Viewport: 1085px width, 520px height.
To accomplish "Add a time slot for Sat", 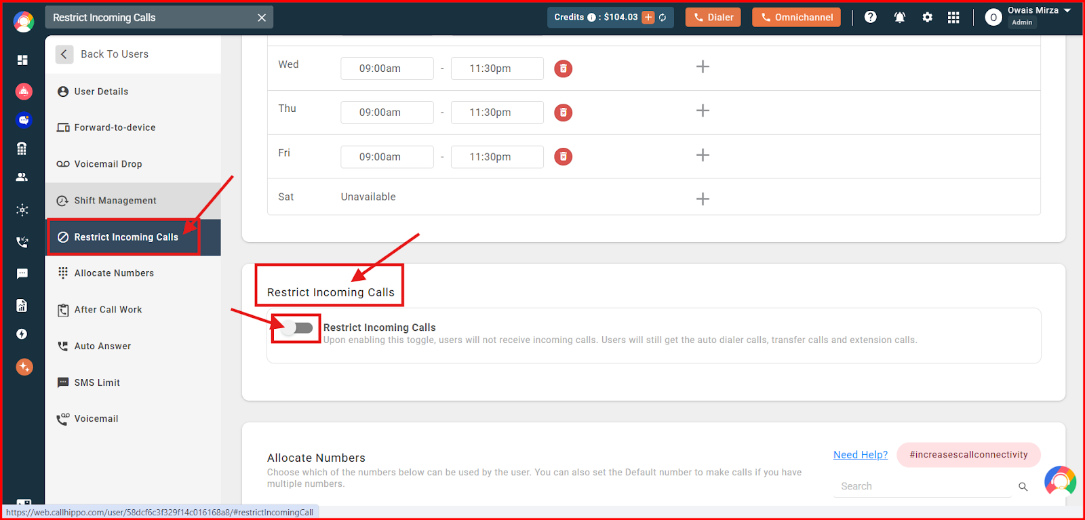I will pos(703,199).
